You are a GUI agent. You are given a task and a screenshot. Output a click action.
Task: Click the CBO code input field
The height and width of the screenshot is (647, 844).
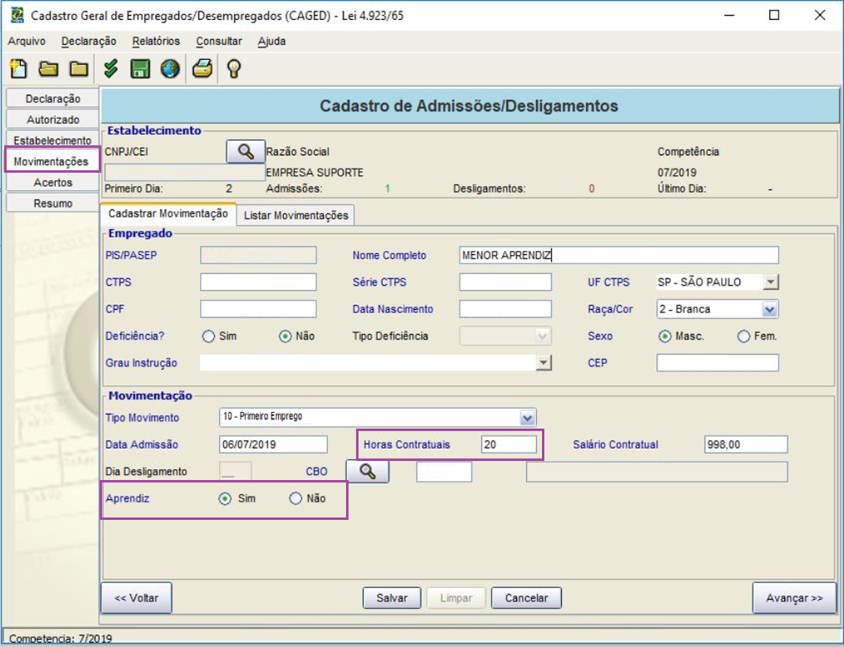click(x=444, y=471)
